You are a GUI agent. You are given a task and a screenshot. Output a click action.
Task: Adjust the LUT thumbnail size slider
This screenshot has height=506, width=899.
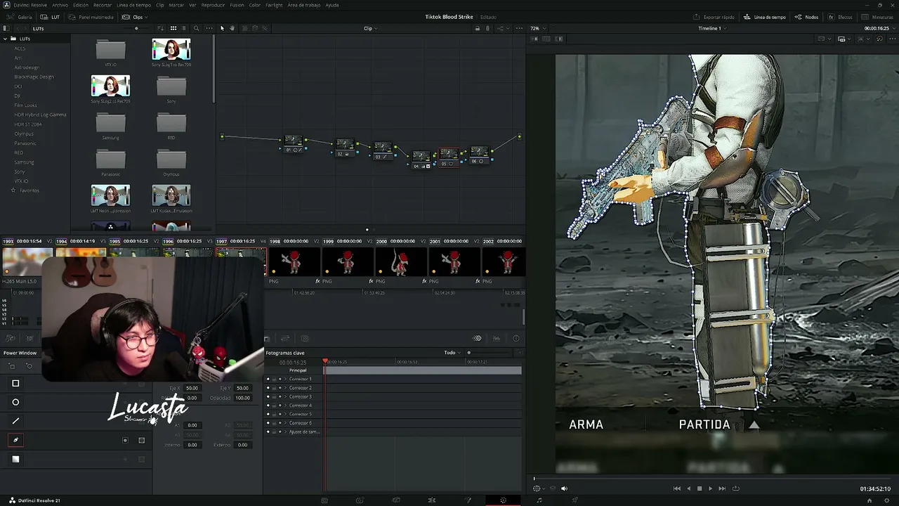click(136, 28)
